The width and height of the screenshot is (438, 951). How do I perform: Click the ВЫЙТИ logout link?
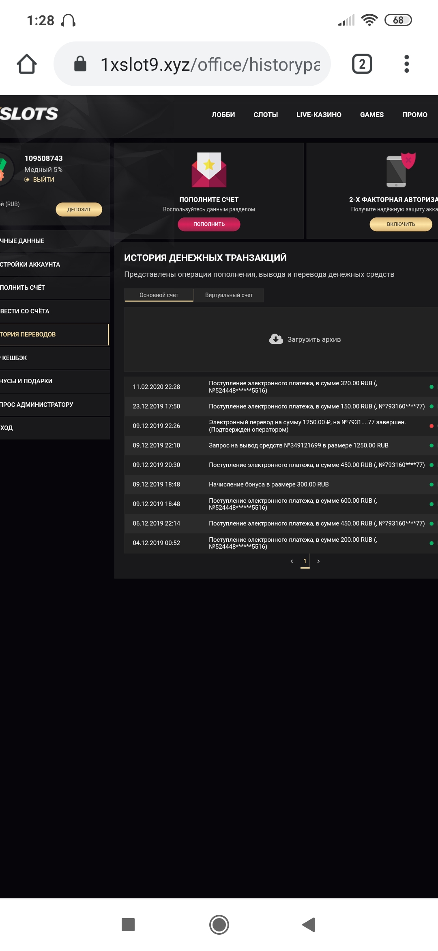tap(43, 180)
